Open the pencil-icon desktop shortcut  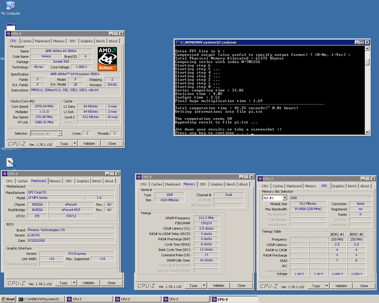tap(11, 162)
